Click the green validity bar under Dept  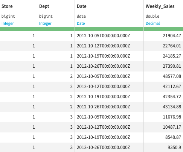click(x=56, y=29)
